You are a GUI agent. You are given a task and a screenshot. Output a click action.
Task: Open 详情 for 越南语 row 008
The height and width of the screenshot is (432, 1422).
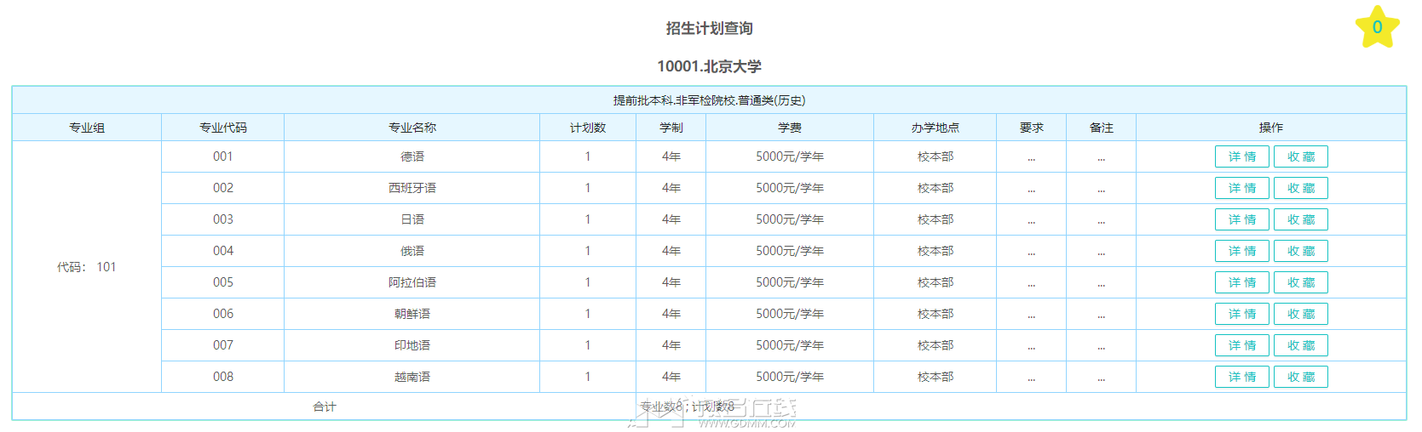tap(1241, 377)
